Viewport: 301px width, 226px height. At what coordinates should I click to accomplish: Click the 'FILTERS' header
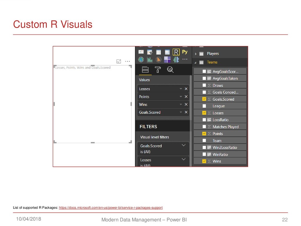pos(148,127)
